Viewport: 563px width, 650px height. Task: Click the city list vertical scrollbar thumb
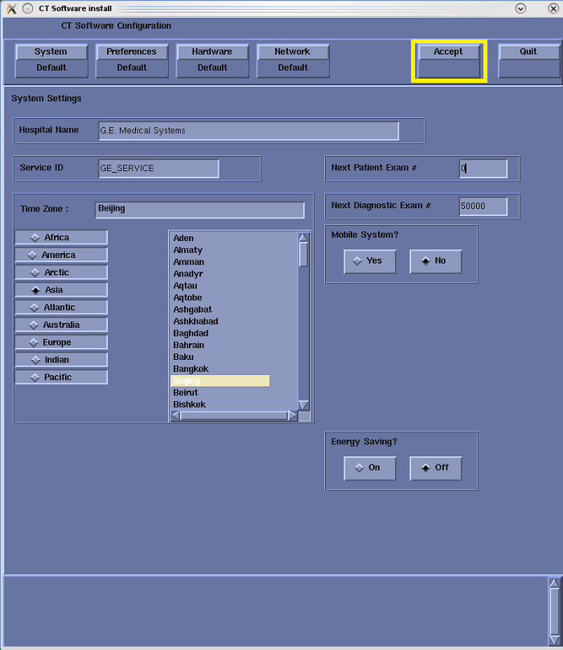(303, 254)
